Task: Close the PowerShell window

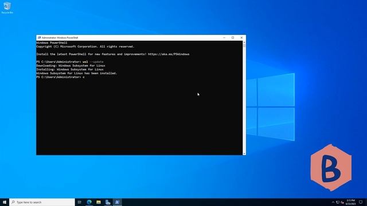Action: tap(241, 38)
